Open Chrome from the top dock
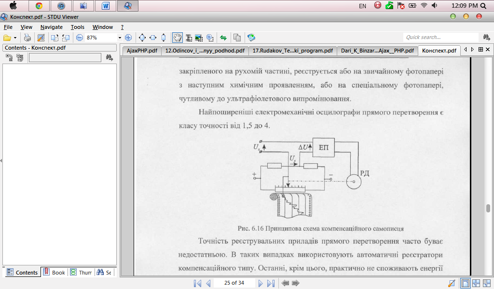 pyautogui.click(x=39, y=6)
